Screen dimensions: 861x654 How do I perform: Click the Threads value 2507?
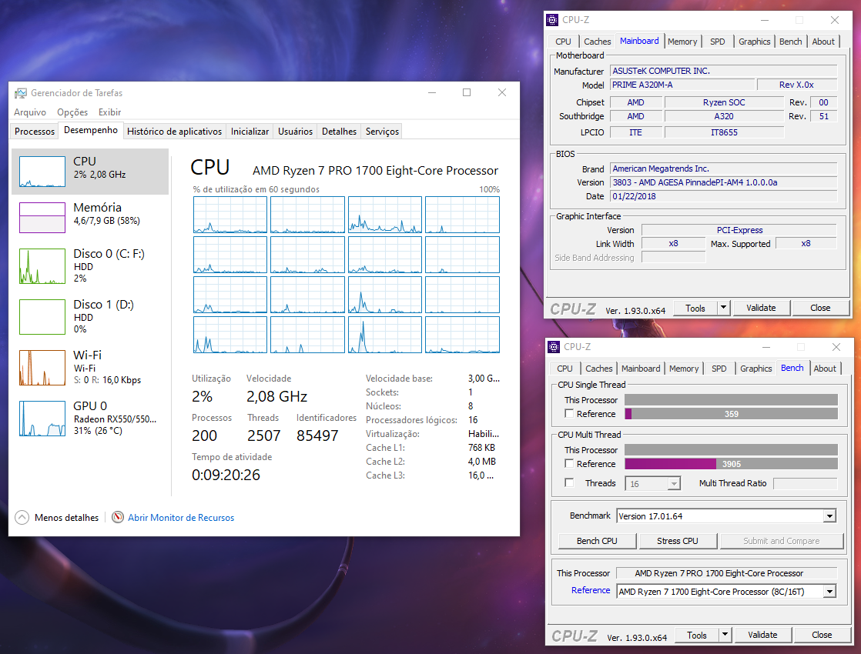tap(263, 435)
